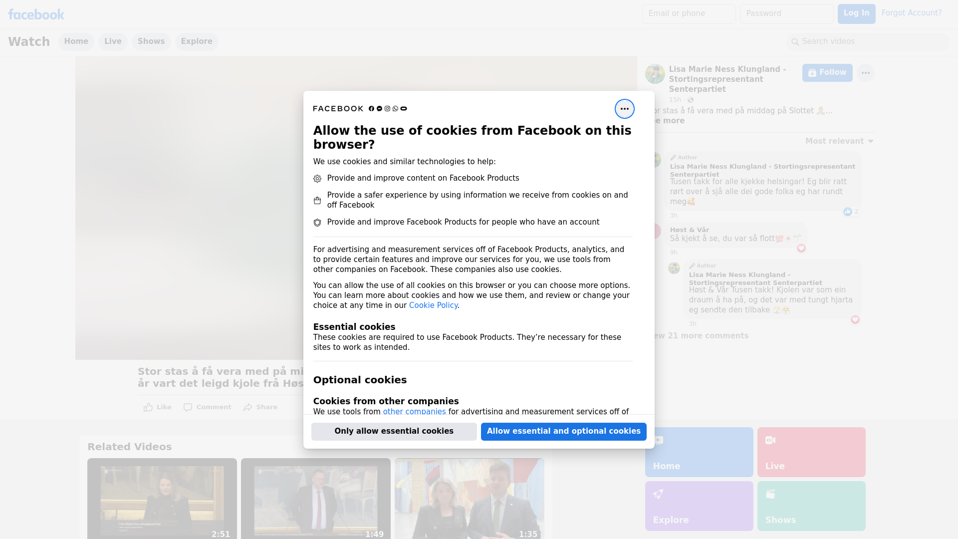Open the Cookie Policy link
This screenshot has height=539, width=958.
pyautogui.click(x=433, y=305)
